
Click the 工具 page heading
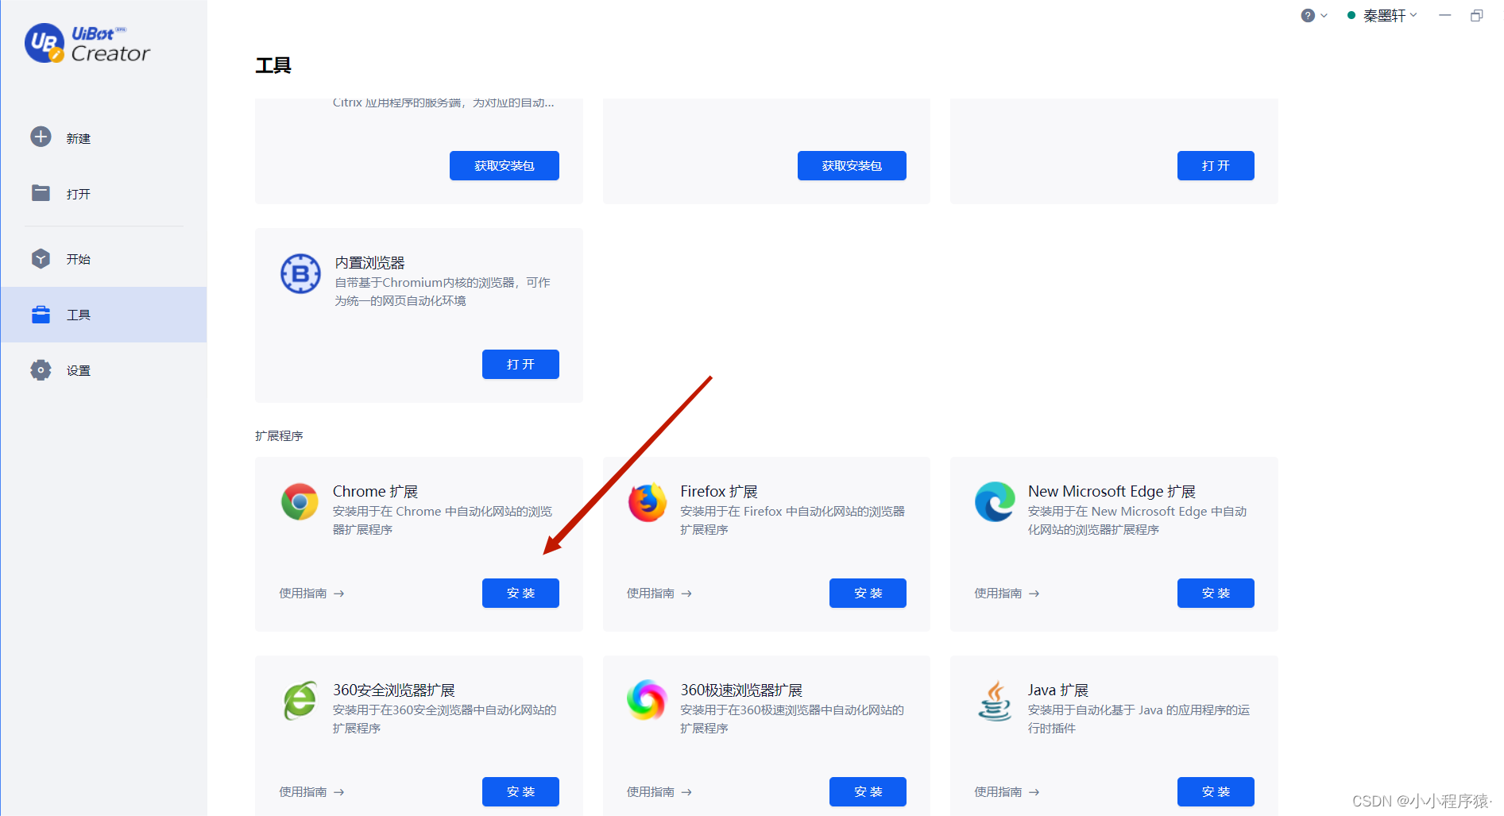273,65
